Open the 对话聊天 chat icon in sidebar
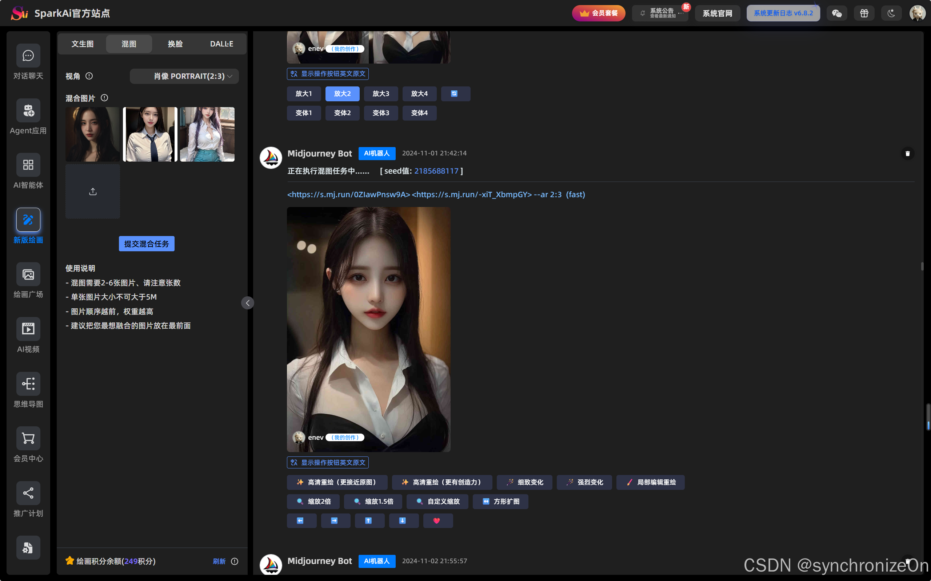The height and width of the screenshot is (581, 931). (x=28, y=56)
